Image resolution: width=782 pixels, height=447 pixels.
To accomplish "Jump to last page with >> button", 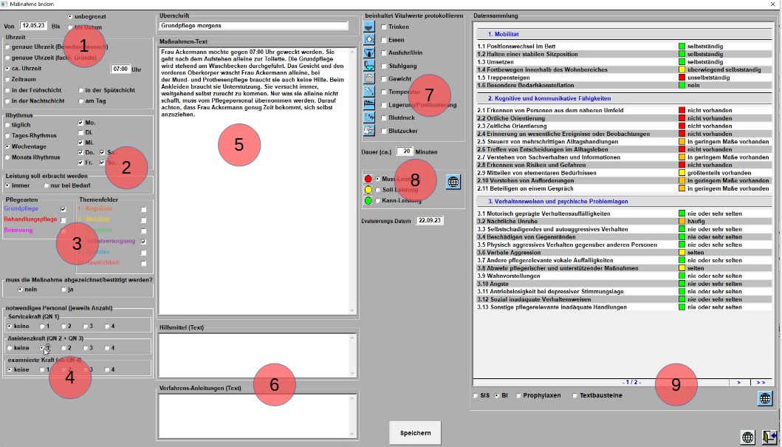I will 761,382.
